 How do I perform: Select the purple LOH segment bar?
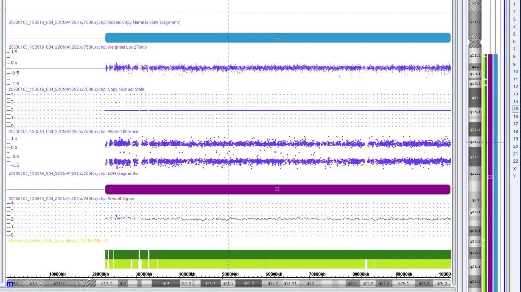193,189
